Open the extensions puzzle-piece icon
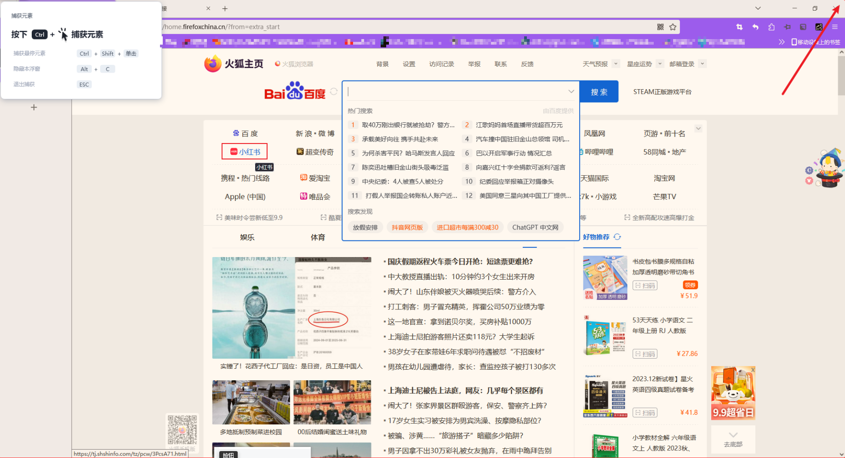Viewport: 845px width, 458px height. point(771,27)
